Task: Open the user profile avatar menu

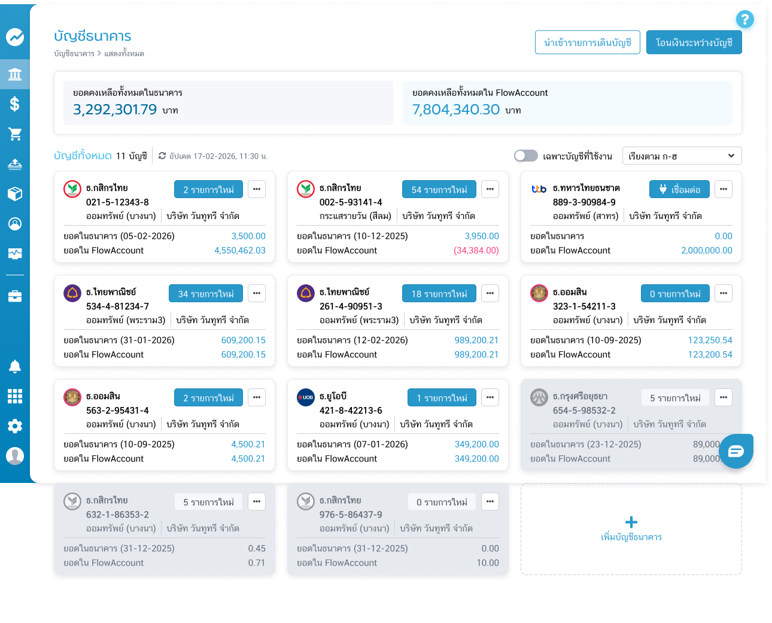Action: pos(15,456)
